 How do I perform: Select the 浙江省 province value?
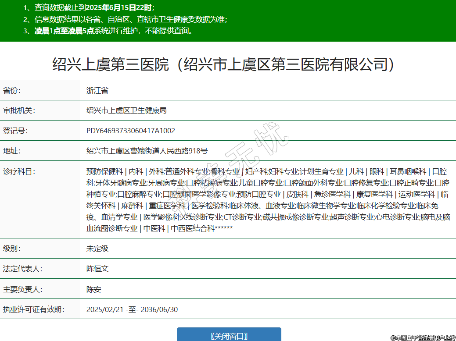pos(97,91)
